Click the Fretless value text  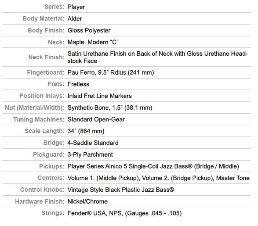point(78,84)
